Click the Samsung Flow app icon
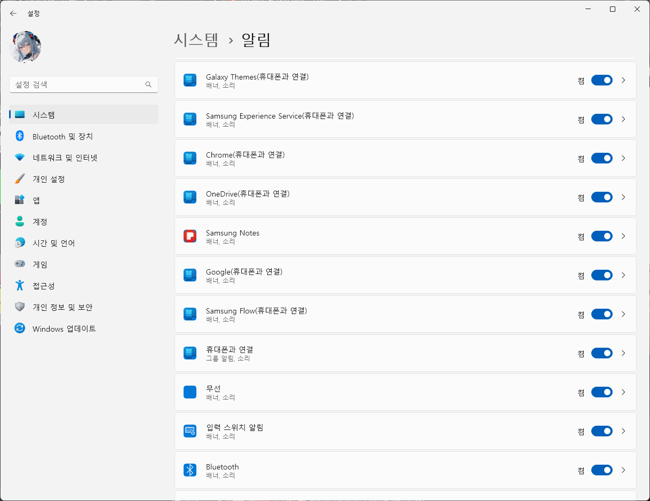The width and height of the screenshot is (650, 501). pos(190,314)
